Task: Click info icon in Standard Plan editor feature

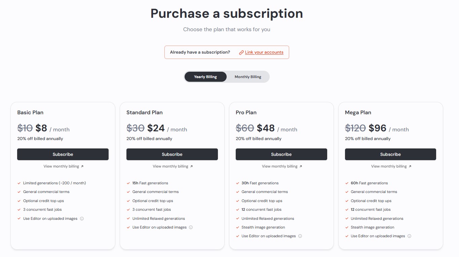Action: [x=191, y=227]
